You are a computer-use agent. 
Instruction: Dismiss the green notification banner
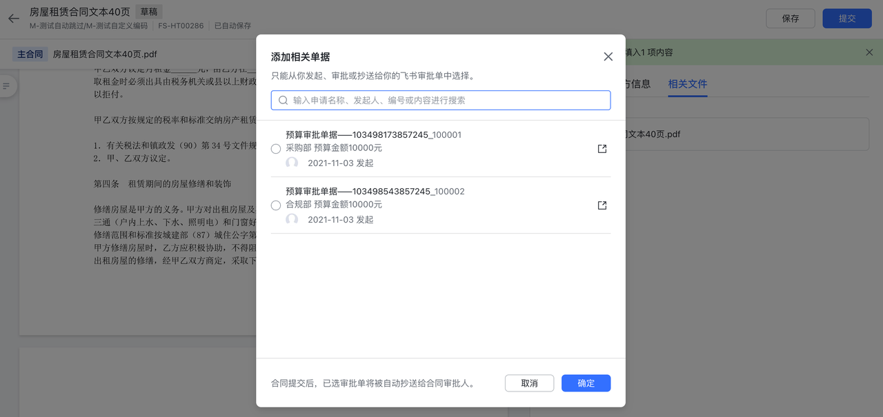(x=869, y=52)
